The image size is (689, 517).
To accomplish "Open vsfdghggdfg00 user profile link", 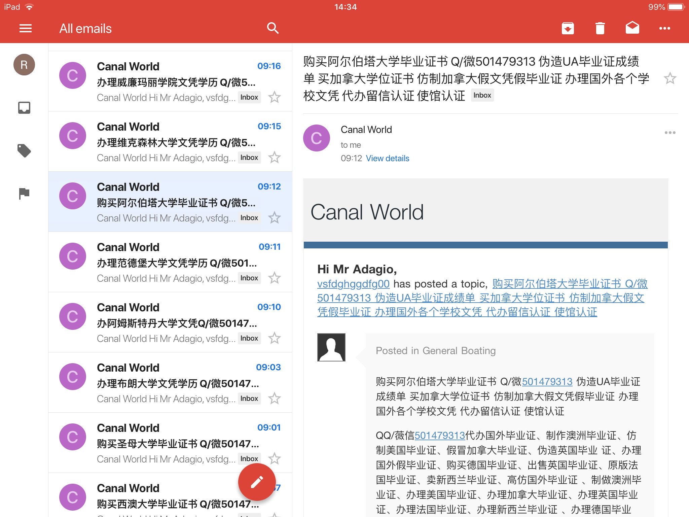I will [353, 284].
